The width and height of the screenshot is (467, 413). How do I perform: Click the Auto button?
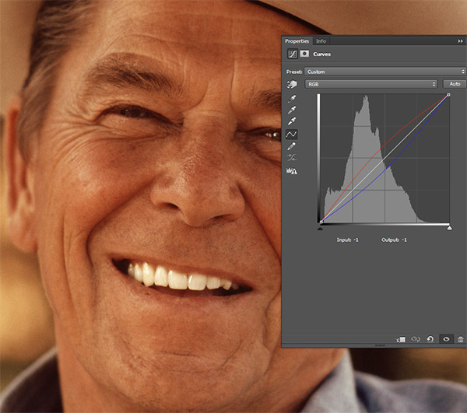(x=455, y=84)
